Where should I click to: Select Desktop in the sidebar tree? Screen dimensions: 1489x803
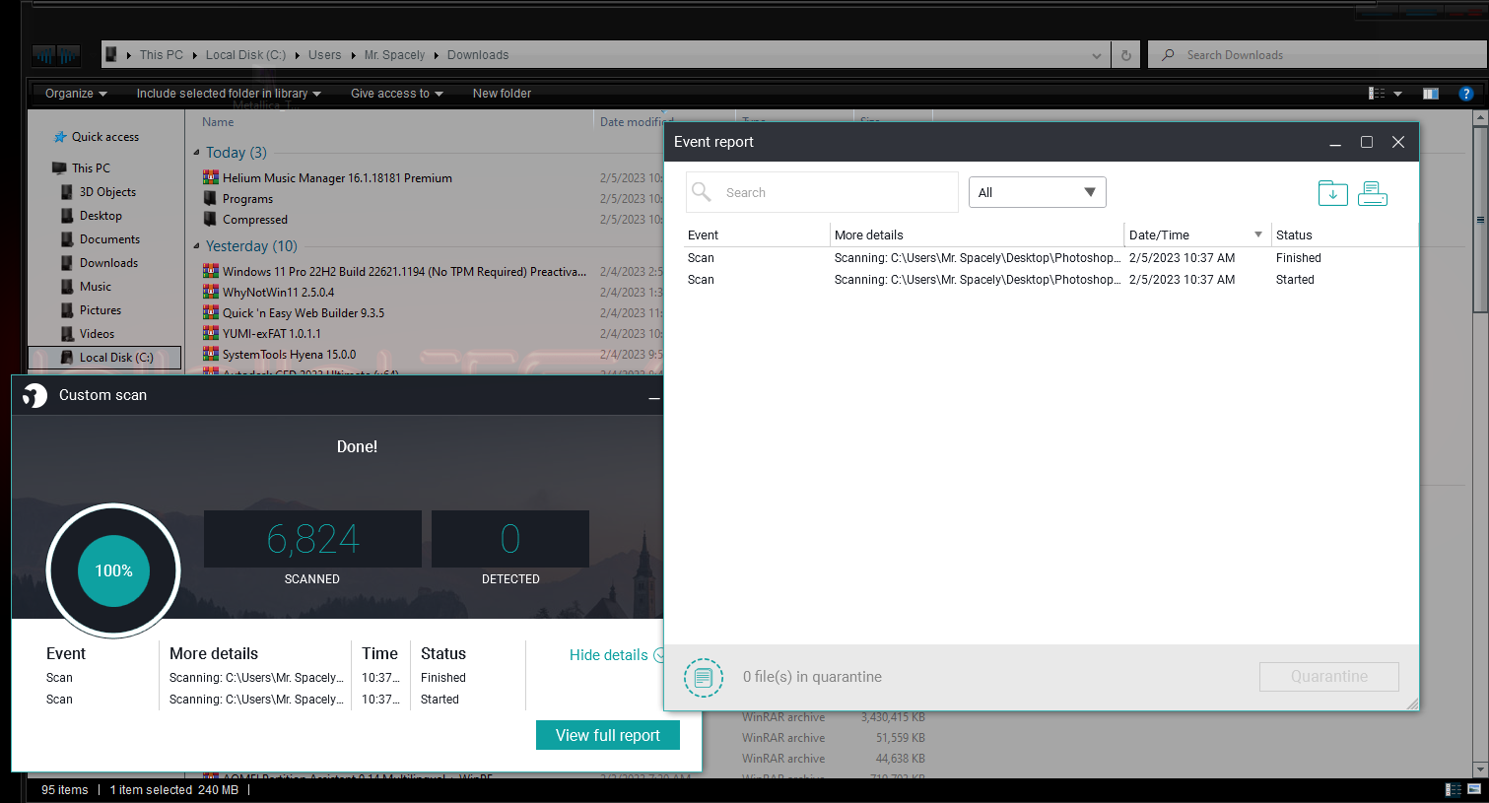pyautogui.click(x=101, y=216)
